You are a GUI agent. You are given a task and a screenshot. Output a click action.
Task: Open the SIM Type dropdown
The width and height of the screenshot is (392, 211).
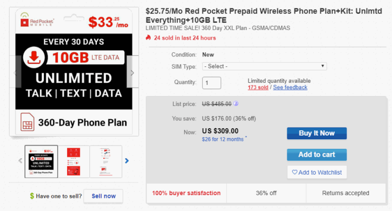click(x=264, y=66)
